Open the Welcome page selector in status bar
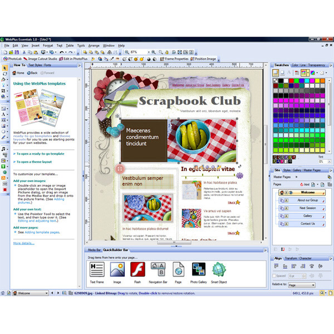Image resolution: width=334 pixels, height=334 pixels. coord(31,293)
